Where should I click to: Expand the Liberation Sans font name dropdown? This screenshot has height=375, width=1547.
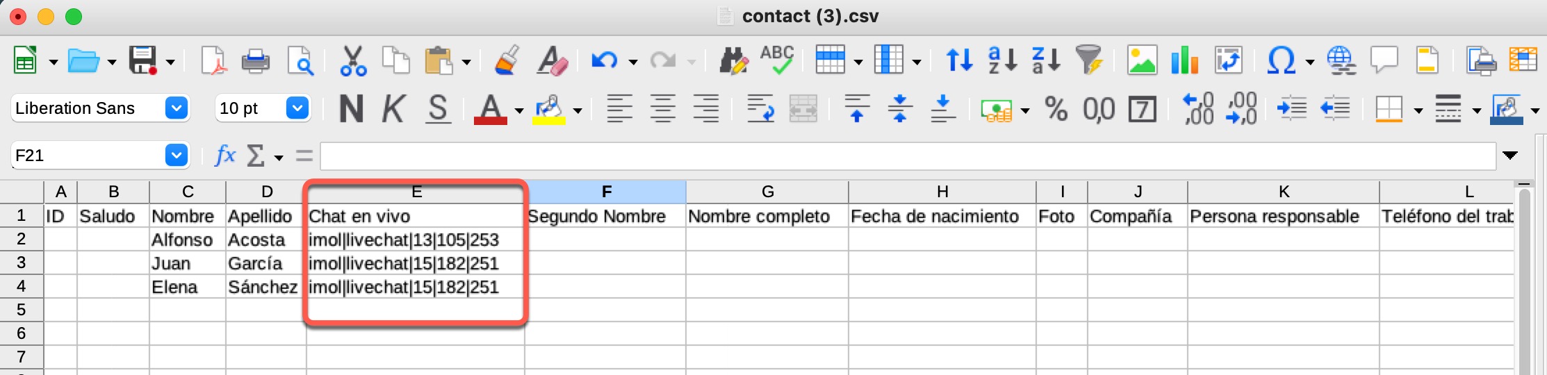pyautogui.click(x=177, y=108)
